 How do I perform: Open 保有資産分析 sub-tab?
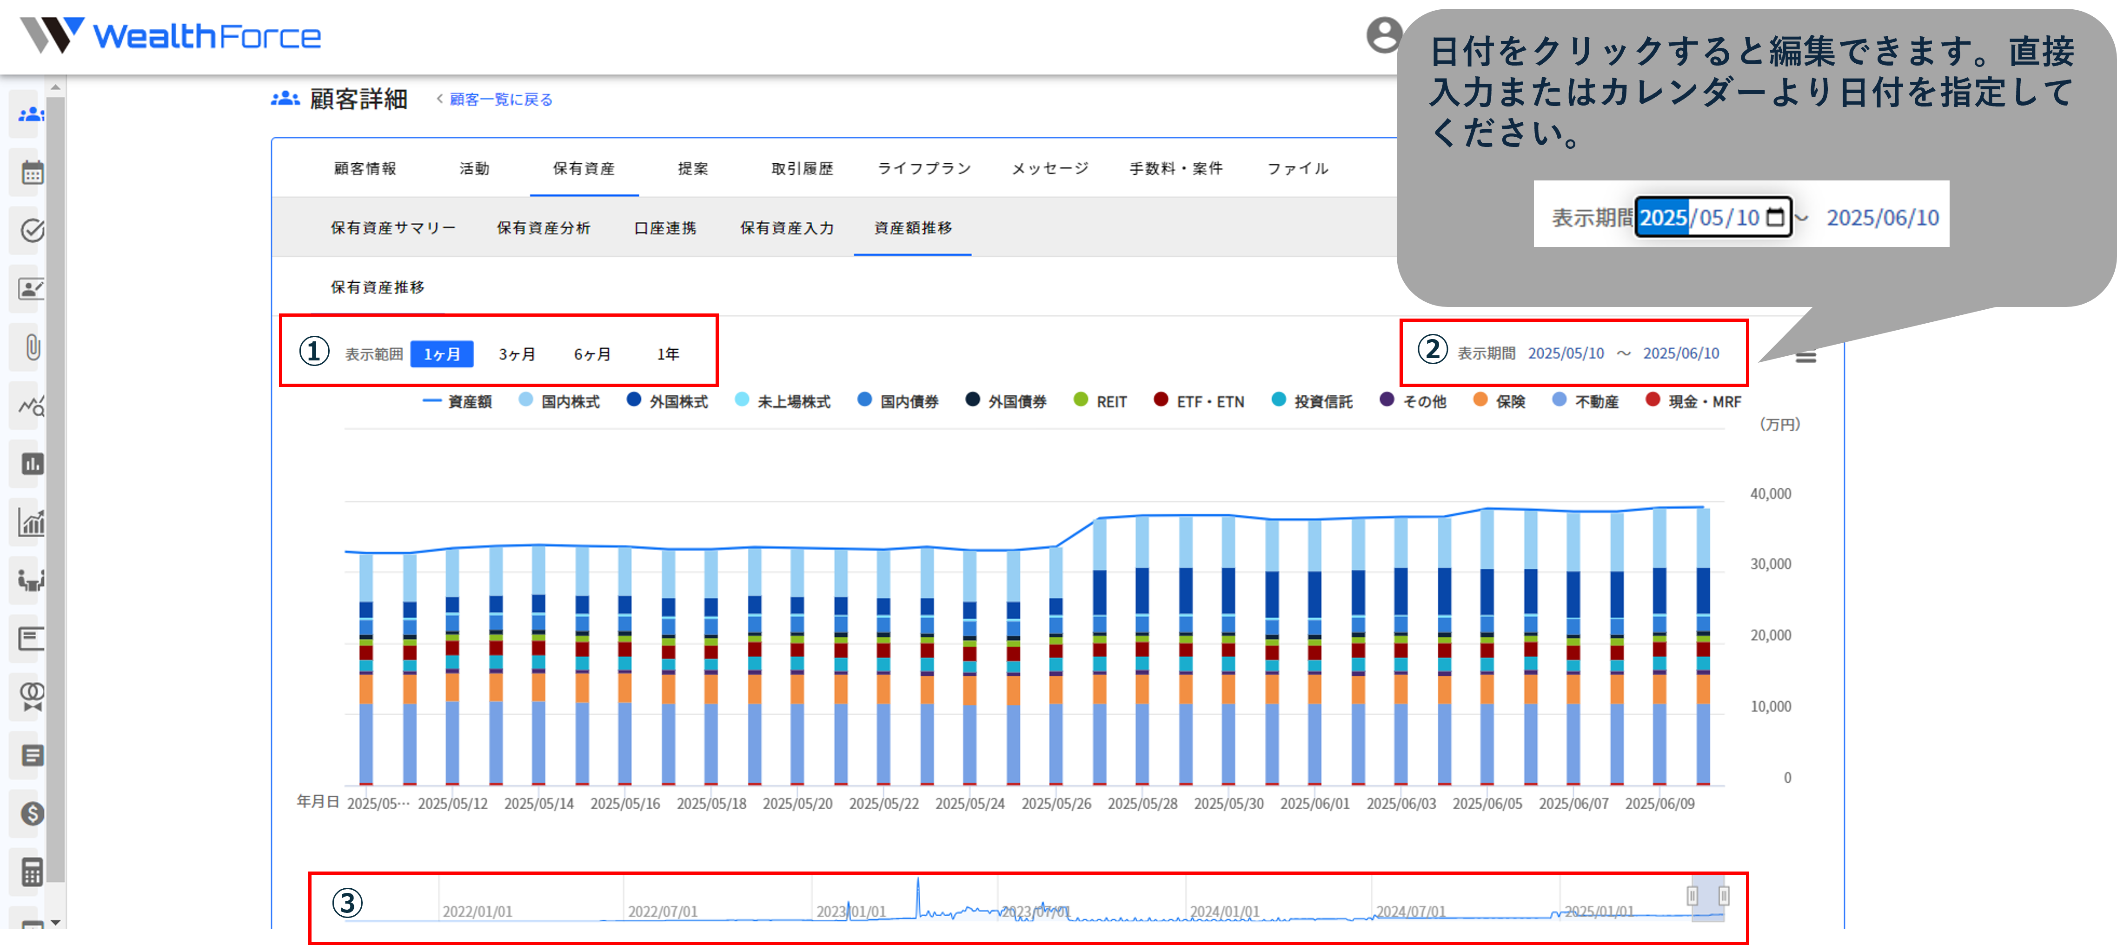click(x=543, y=227)
